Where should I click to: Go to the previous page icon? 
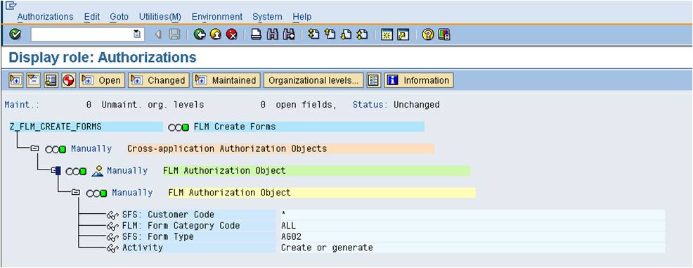(330, 34)
